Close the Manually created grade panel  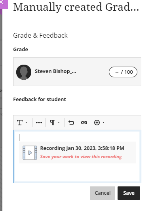2,2
